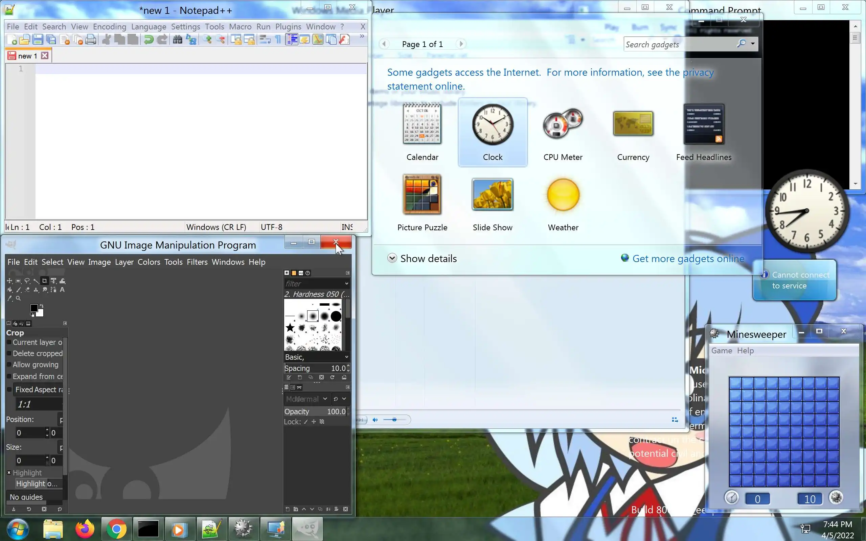Open the Encoding menu in Notepad++
Screen dimensions: 866x541
110,26
